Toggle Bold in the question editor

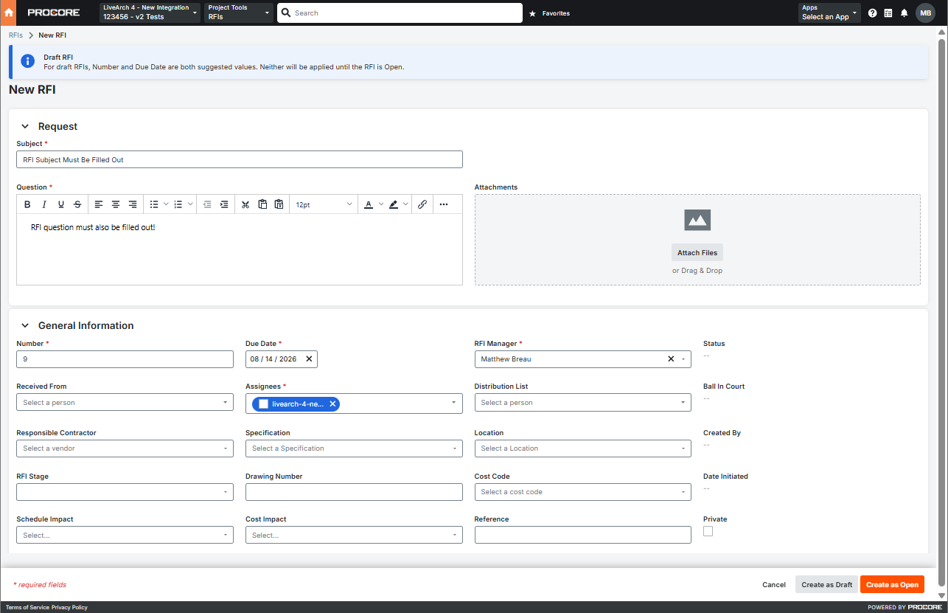coord(27,204)
